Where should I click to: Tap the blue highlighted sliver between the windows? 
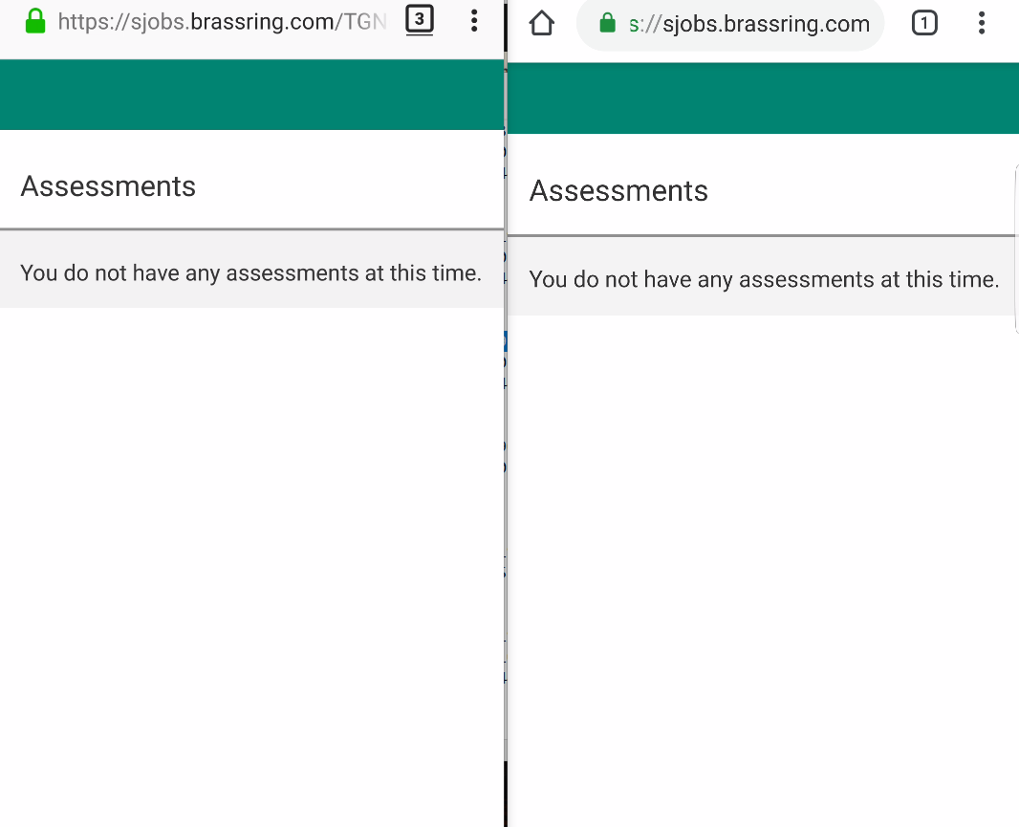(x=504, y=341)
